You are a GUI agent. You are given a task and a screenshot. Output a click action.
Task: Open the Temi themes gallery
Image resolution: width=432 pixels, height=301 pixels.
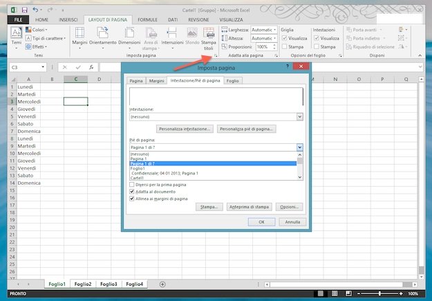pos(17,38)
